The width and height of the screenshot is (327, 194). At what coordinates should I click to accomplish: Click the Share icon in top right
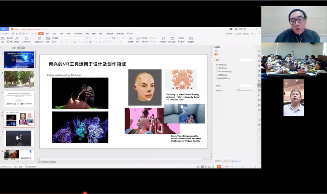[238, 33]
